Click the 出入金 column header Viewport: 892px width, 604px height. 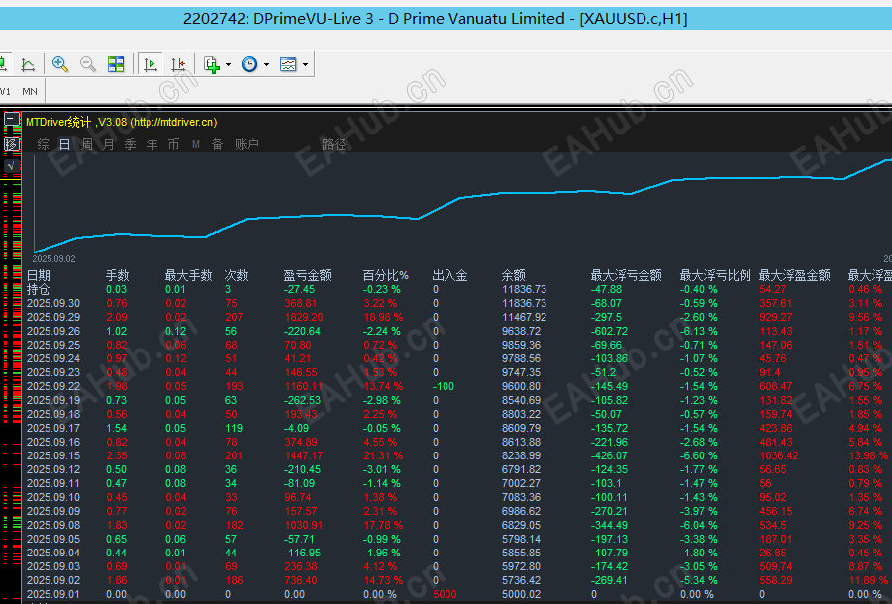[x=449, y=276]
